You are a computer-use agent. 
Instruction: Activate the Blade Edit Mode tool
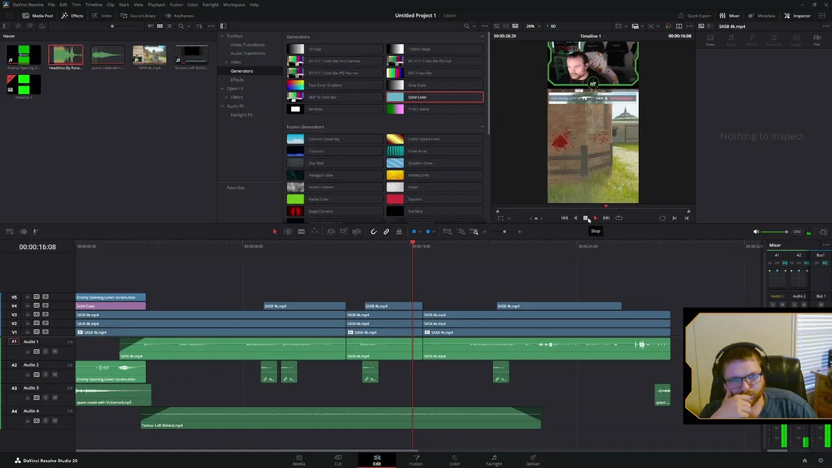coord(301,231)
